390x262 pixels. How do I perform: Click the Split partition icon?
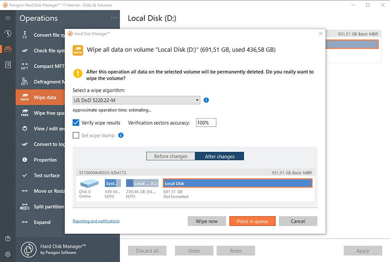(x=24, y=207)
